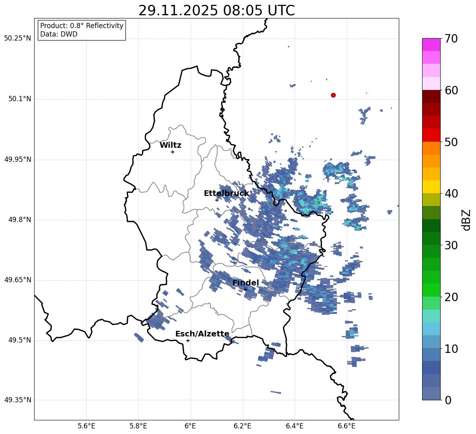This screenshot has height=434, width=476.
Task: Pick the dark maroon swatch just below 60
Action: [431, 96]
